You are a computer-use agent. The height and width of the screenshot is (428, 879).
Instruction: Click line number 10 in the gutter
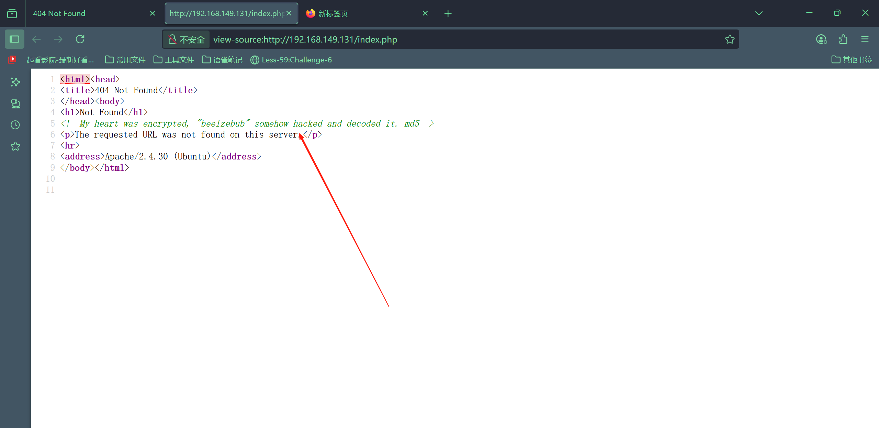pyautogui.click(x=50, y=179)
